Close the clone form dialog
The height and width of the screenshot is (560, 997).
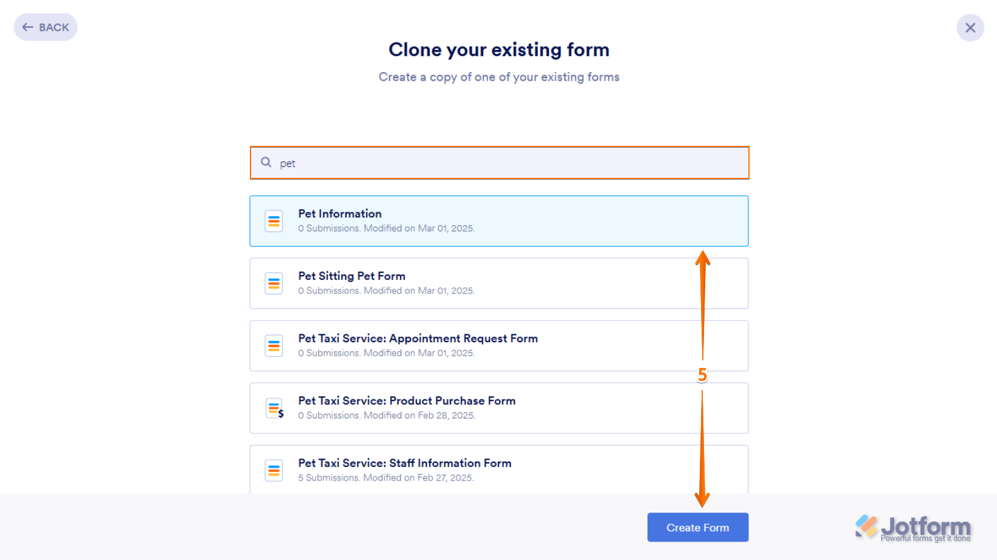click(x=970, y=28)
